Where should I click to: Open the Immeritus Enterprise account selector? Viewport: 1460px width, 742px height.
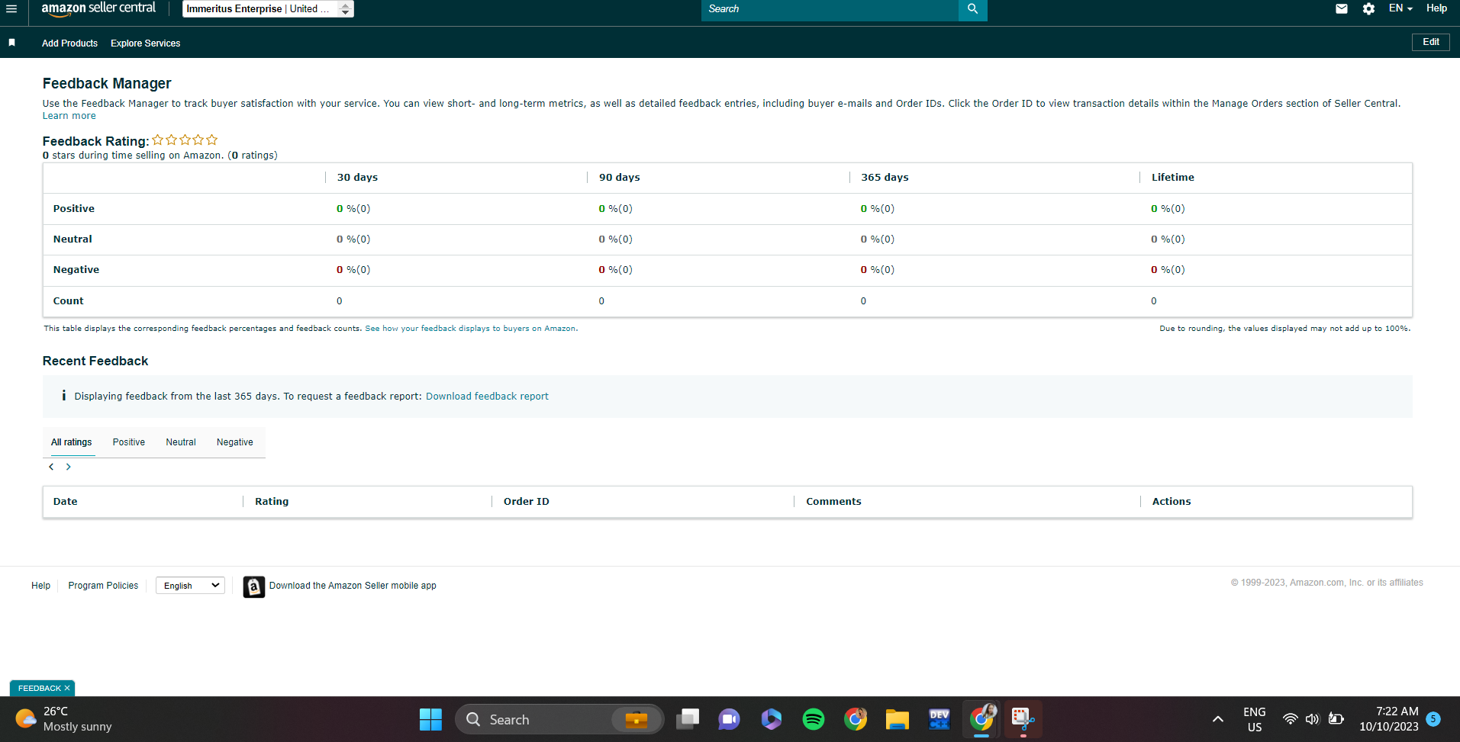click(x=268, y=9)
